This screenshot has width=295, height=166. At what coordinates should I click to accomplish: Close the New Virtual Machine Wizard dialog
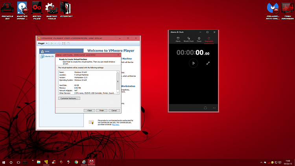tap(118, 55)
